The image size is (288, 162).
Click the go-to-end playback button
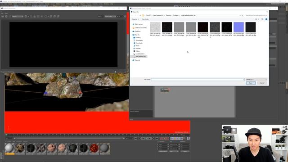157,139
